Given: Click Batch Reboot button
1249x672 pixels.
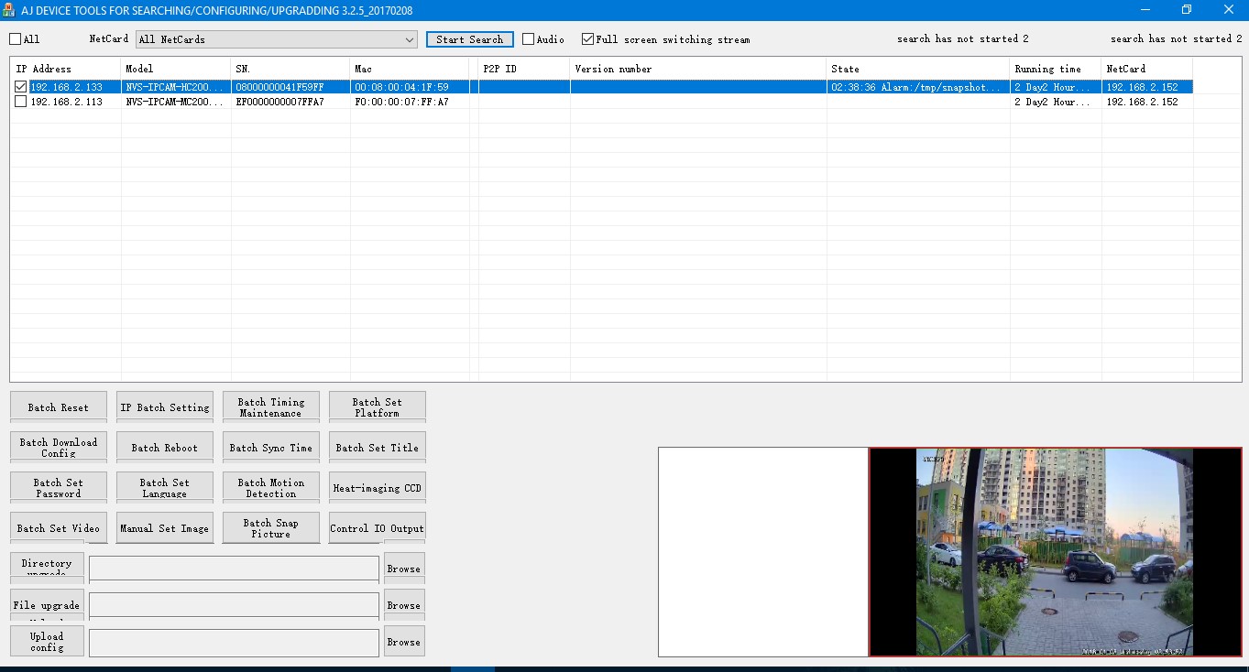Looking at the screenshot, I should point(165,448).
